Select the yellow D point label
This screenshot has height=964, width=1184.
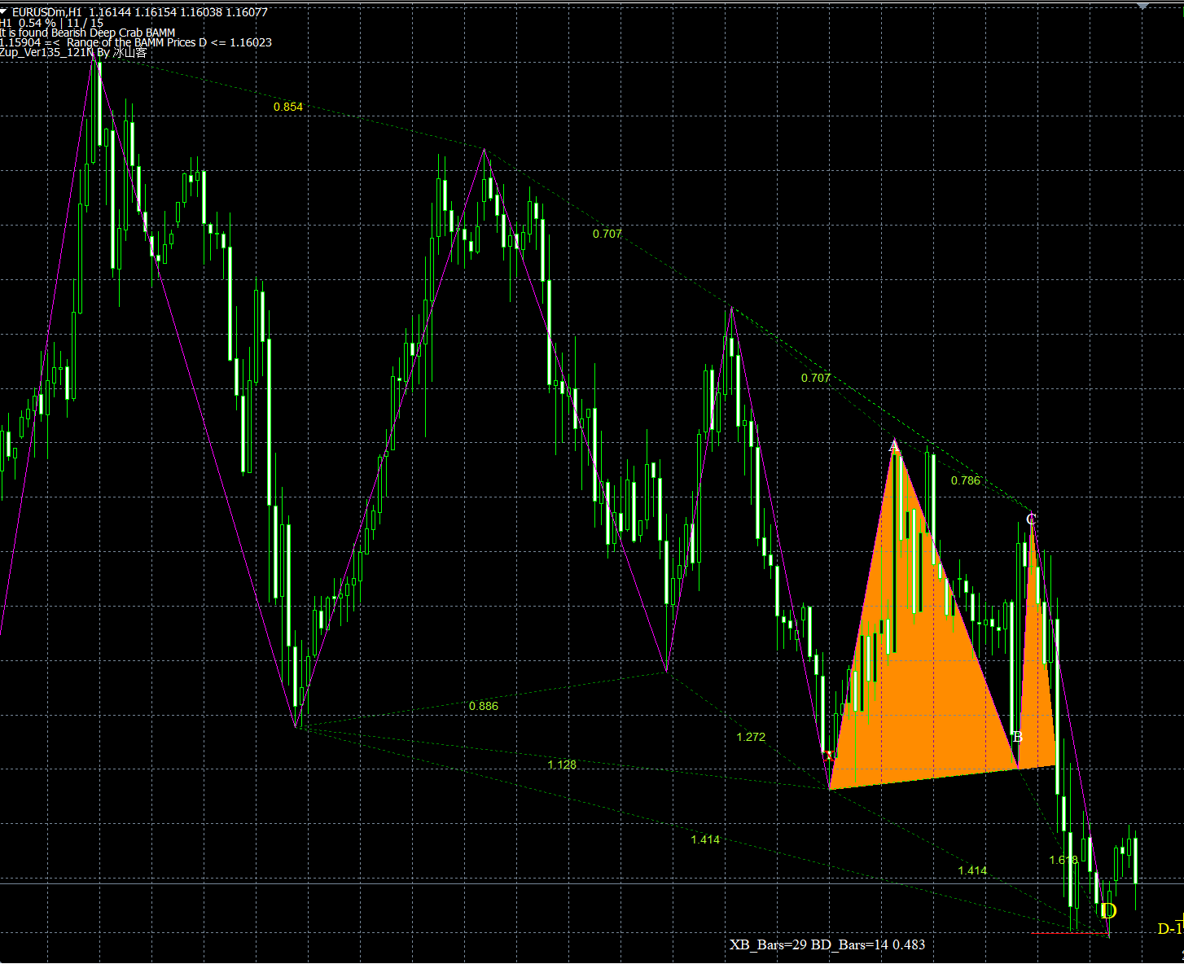coord(1108,911)
